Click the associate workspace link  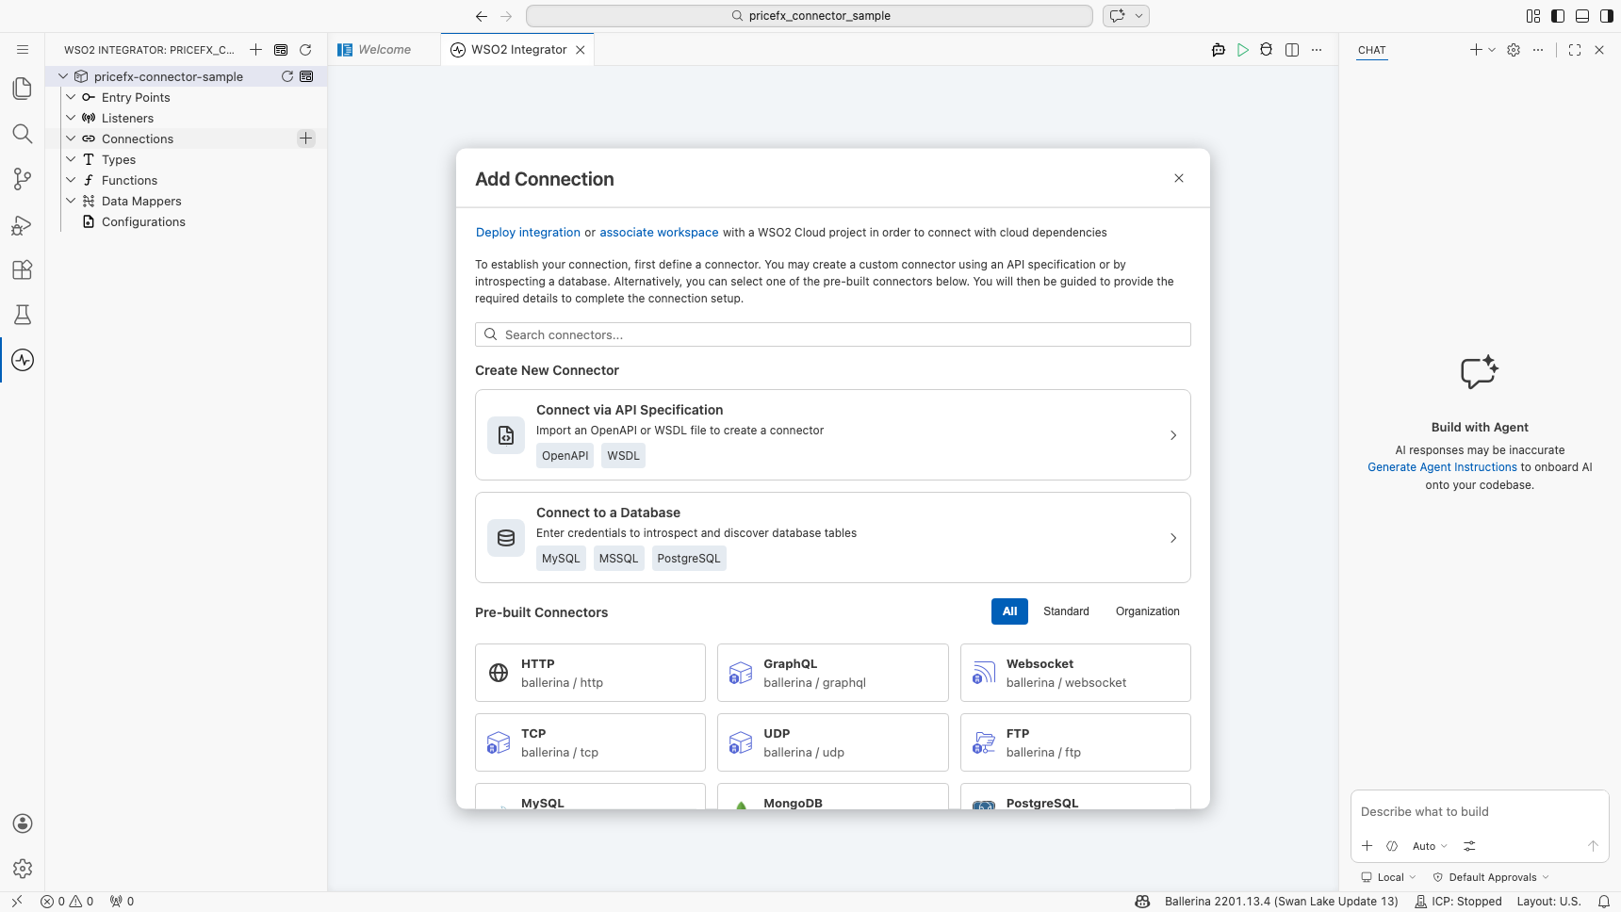click(659, 233)
